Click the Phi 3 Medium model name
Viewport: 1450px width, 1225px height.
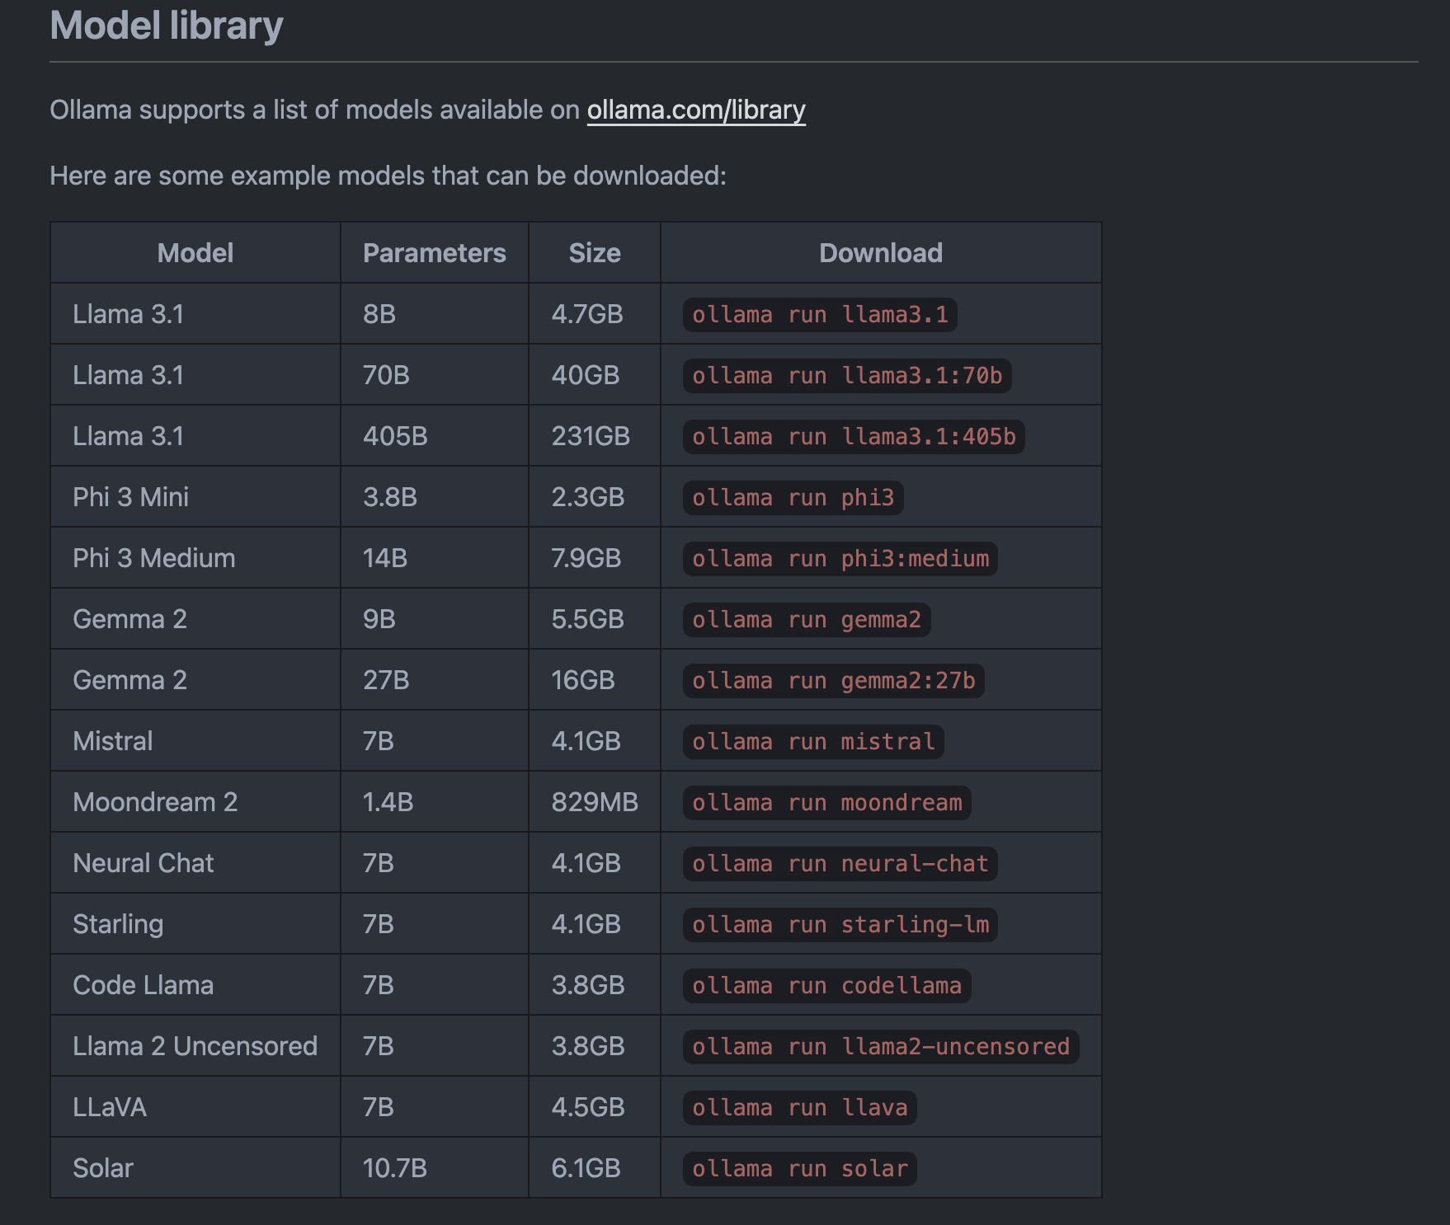(154, 558)
